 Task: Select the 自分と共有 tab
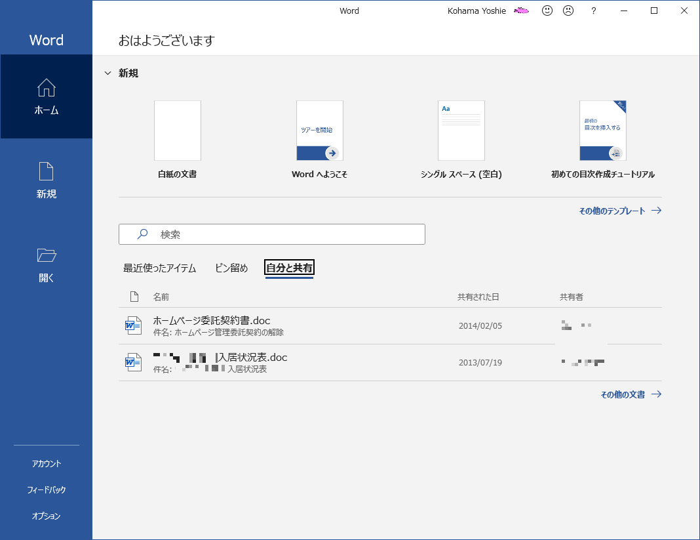(x=289, y=268)
